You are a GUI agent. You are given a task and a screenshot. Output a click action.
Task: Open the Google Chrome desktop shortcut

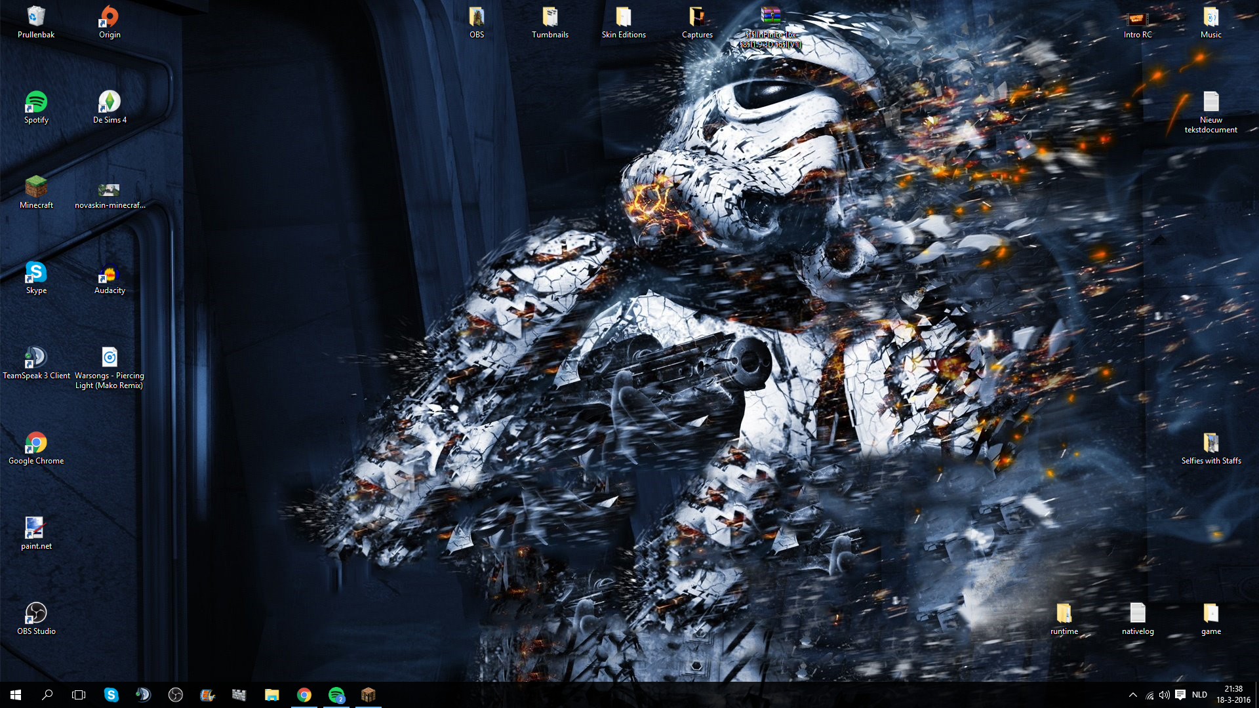(36, 448)
